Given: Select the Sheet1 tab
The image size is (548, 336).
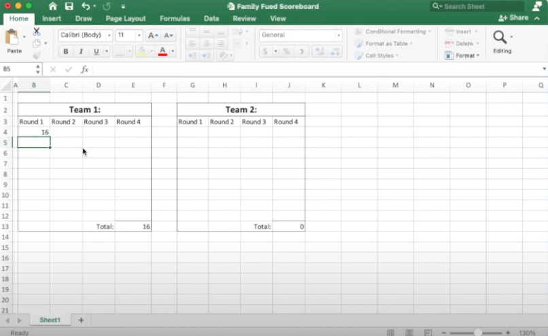Looking at the screenshot, I should click(x=50, y=320).
